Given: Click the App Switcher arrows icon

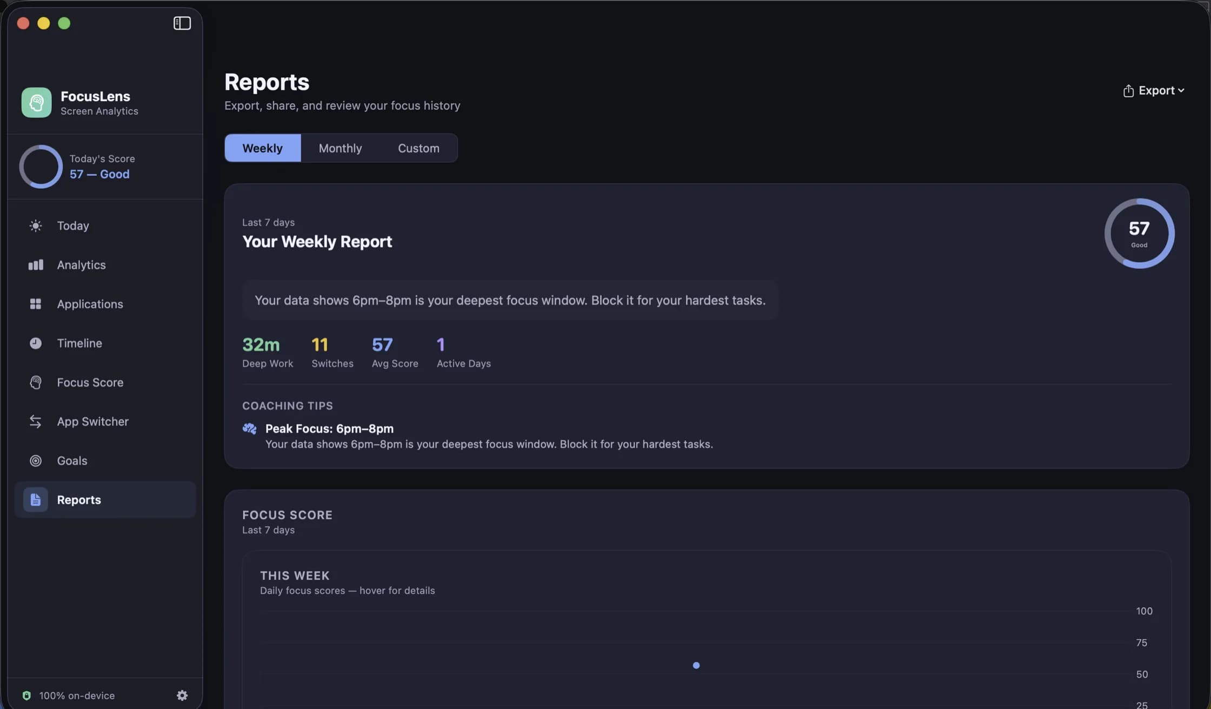Looking at the screenshot, I should [x=35, y=421].
